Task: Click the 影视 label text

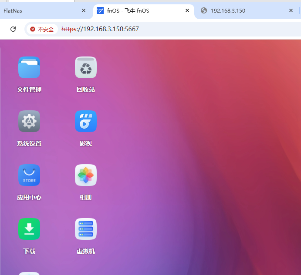Action: [x=86, y=143]
